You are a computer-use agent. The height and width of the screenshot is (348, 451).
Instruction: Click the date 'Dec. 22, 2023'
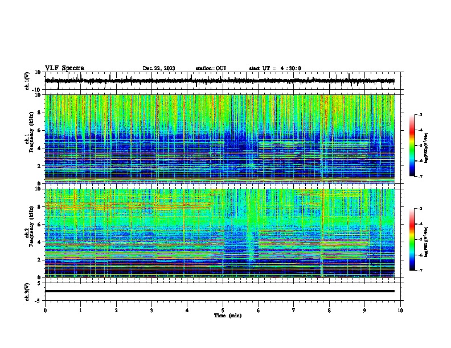159,68
